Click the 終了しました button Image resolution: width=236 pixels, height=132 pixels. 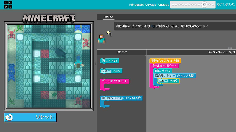point(225,4)
